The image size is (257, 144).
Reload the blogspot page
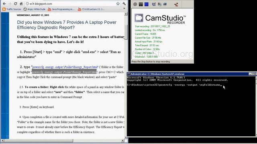tap(16, 4)
